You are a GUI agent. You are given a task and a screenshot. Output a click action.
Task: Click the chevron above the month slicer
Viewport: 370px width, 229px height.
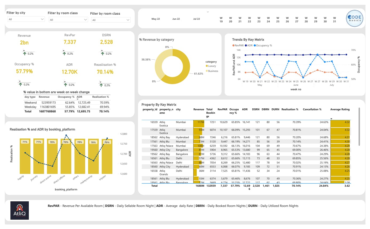pos(208,12)
